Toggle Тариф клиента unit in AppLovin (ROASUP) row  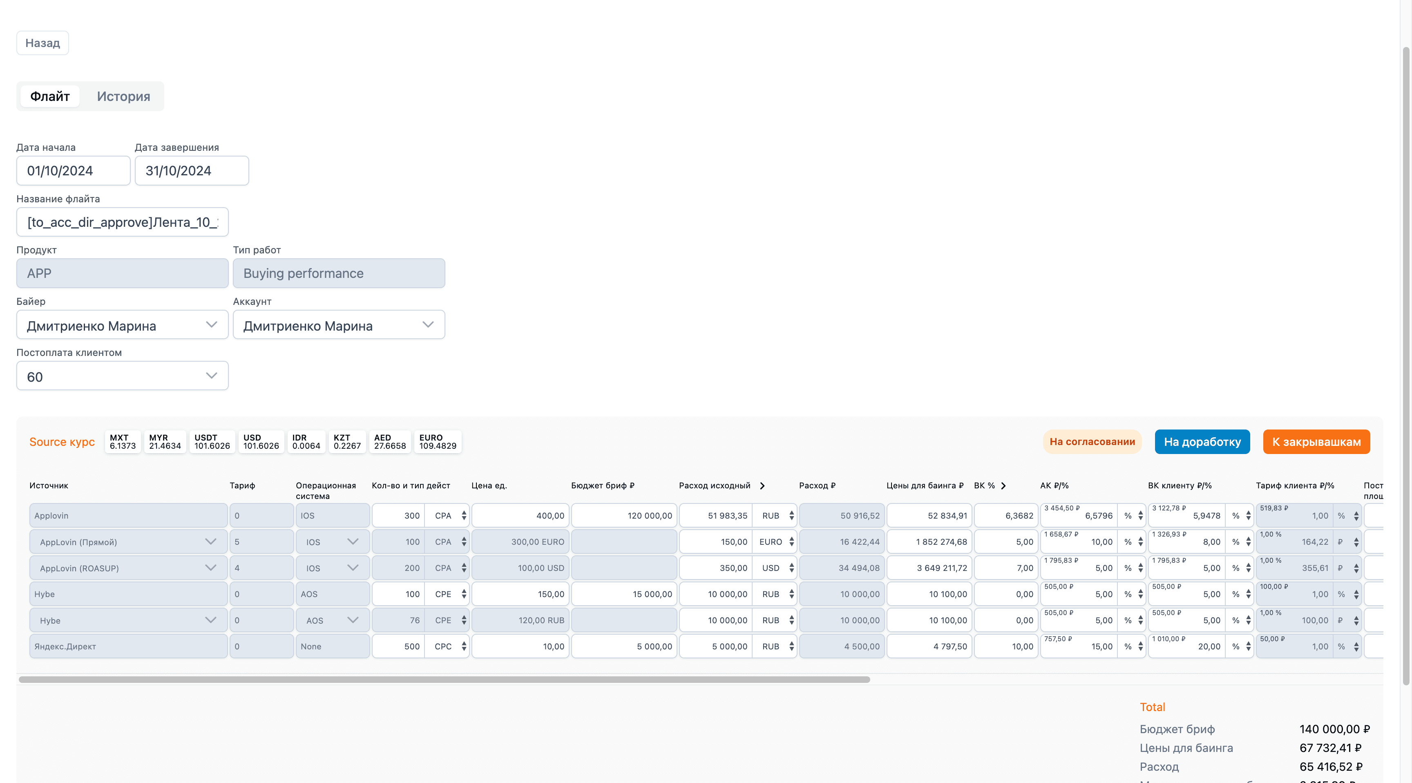(1347, 568)
